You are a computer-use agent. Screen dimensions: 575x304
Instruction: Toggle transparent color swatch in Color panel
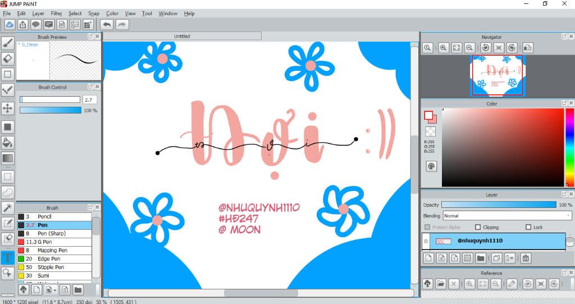(430, 131)
